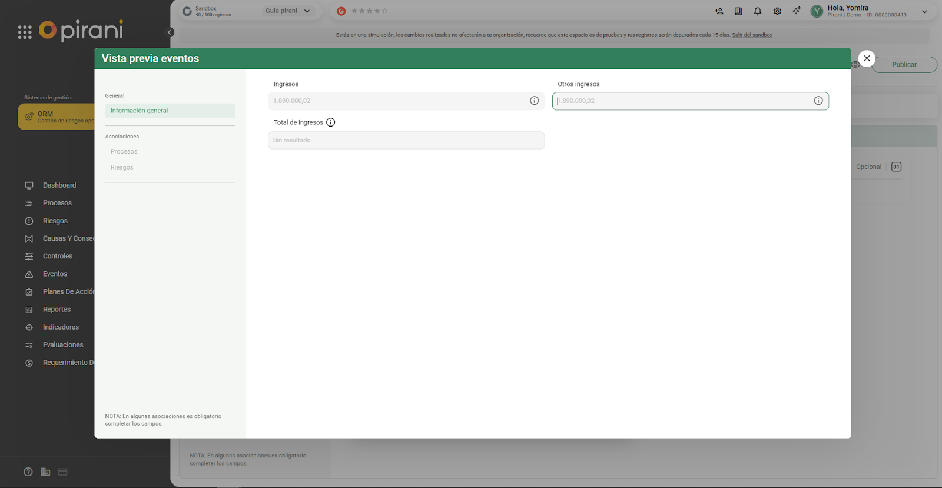Close the Vista previa eventos dialog
The width and height of the screenshot is (942, 488).
pos(867,58)
